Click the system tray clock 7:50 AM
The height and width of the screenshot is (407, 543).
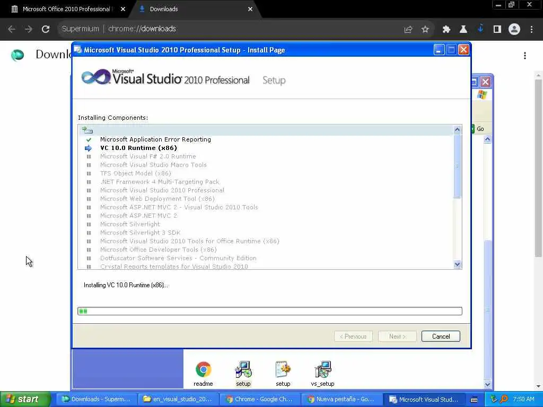pos(523,400)
